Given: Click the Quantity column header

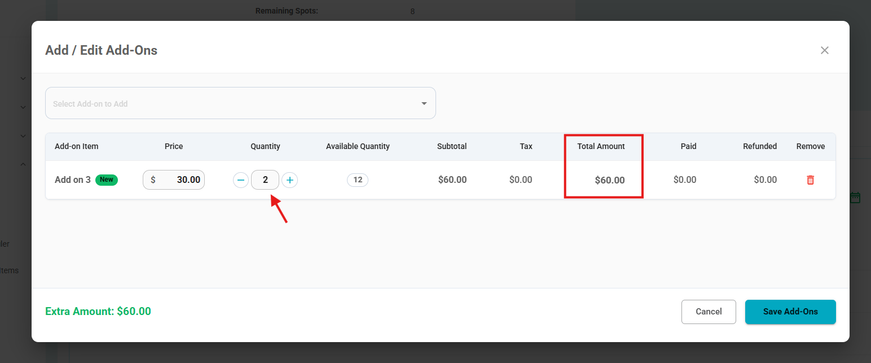Looking at the screenshot, I should pos(265,146).
